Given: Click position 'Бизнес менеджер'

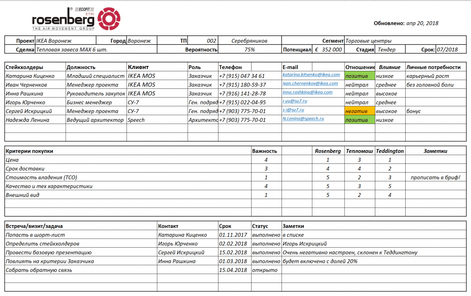Looking at the screenshot, I should pos(89,102).
